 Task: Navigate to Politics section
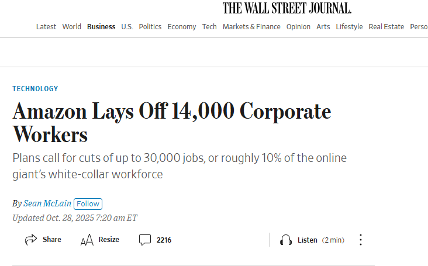point(150,27)
